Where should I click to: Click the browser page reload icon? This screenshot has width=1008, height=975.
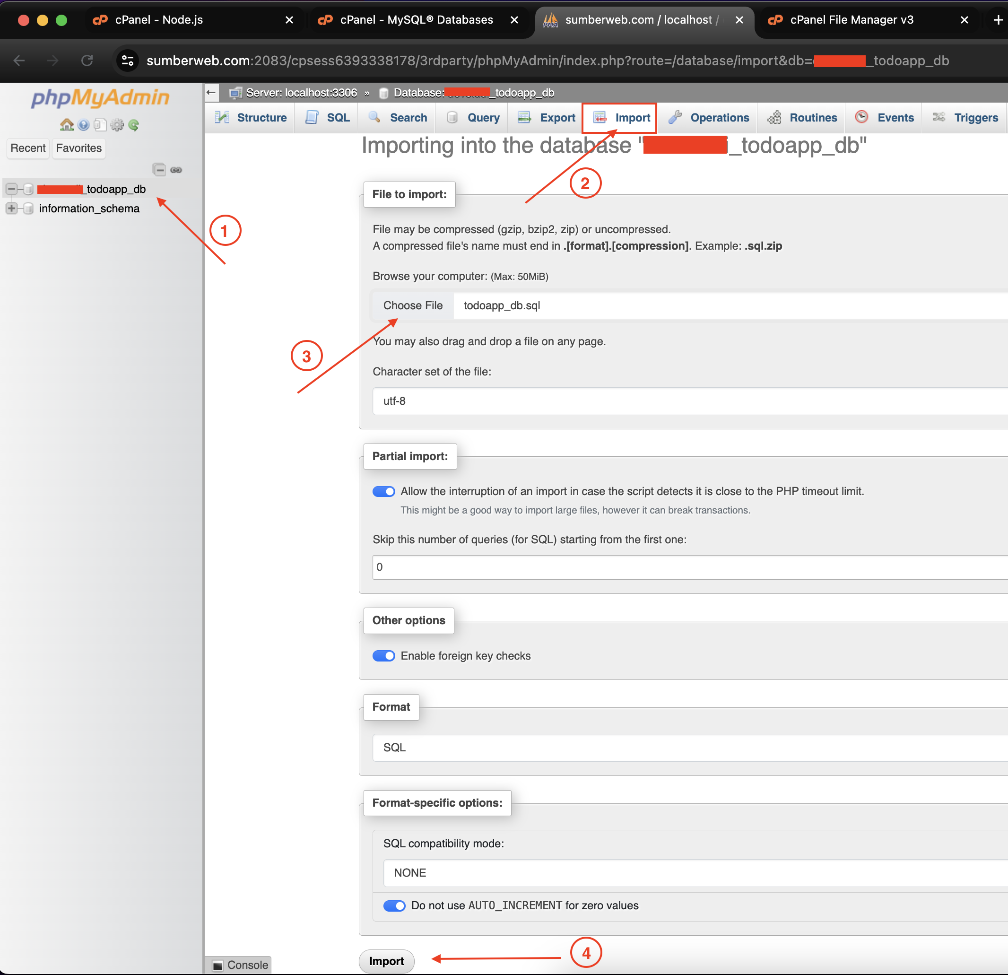tap(87, 61)
